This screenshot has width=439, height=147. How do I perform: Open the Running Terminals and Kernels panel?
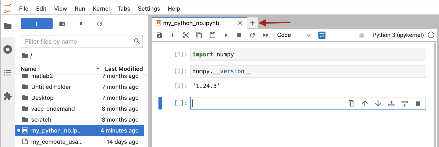click(8, 49)
